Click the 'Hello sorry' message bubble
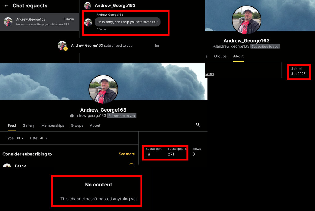This screenshot has width=315, height=211. pos(127,22)
